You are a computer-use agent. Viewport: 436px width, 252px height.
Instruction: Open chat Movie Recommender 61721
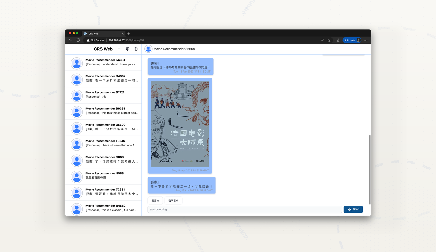[x=103, y=95]
